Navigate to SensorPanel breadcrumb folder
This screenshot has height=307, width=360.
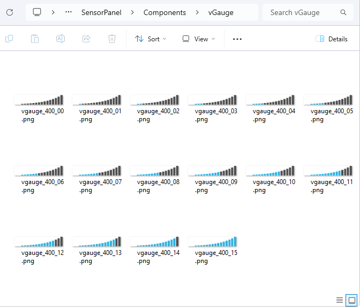click(101, 12)
